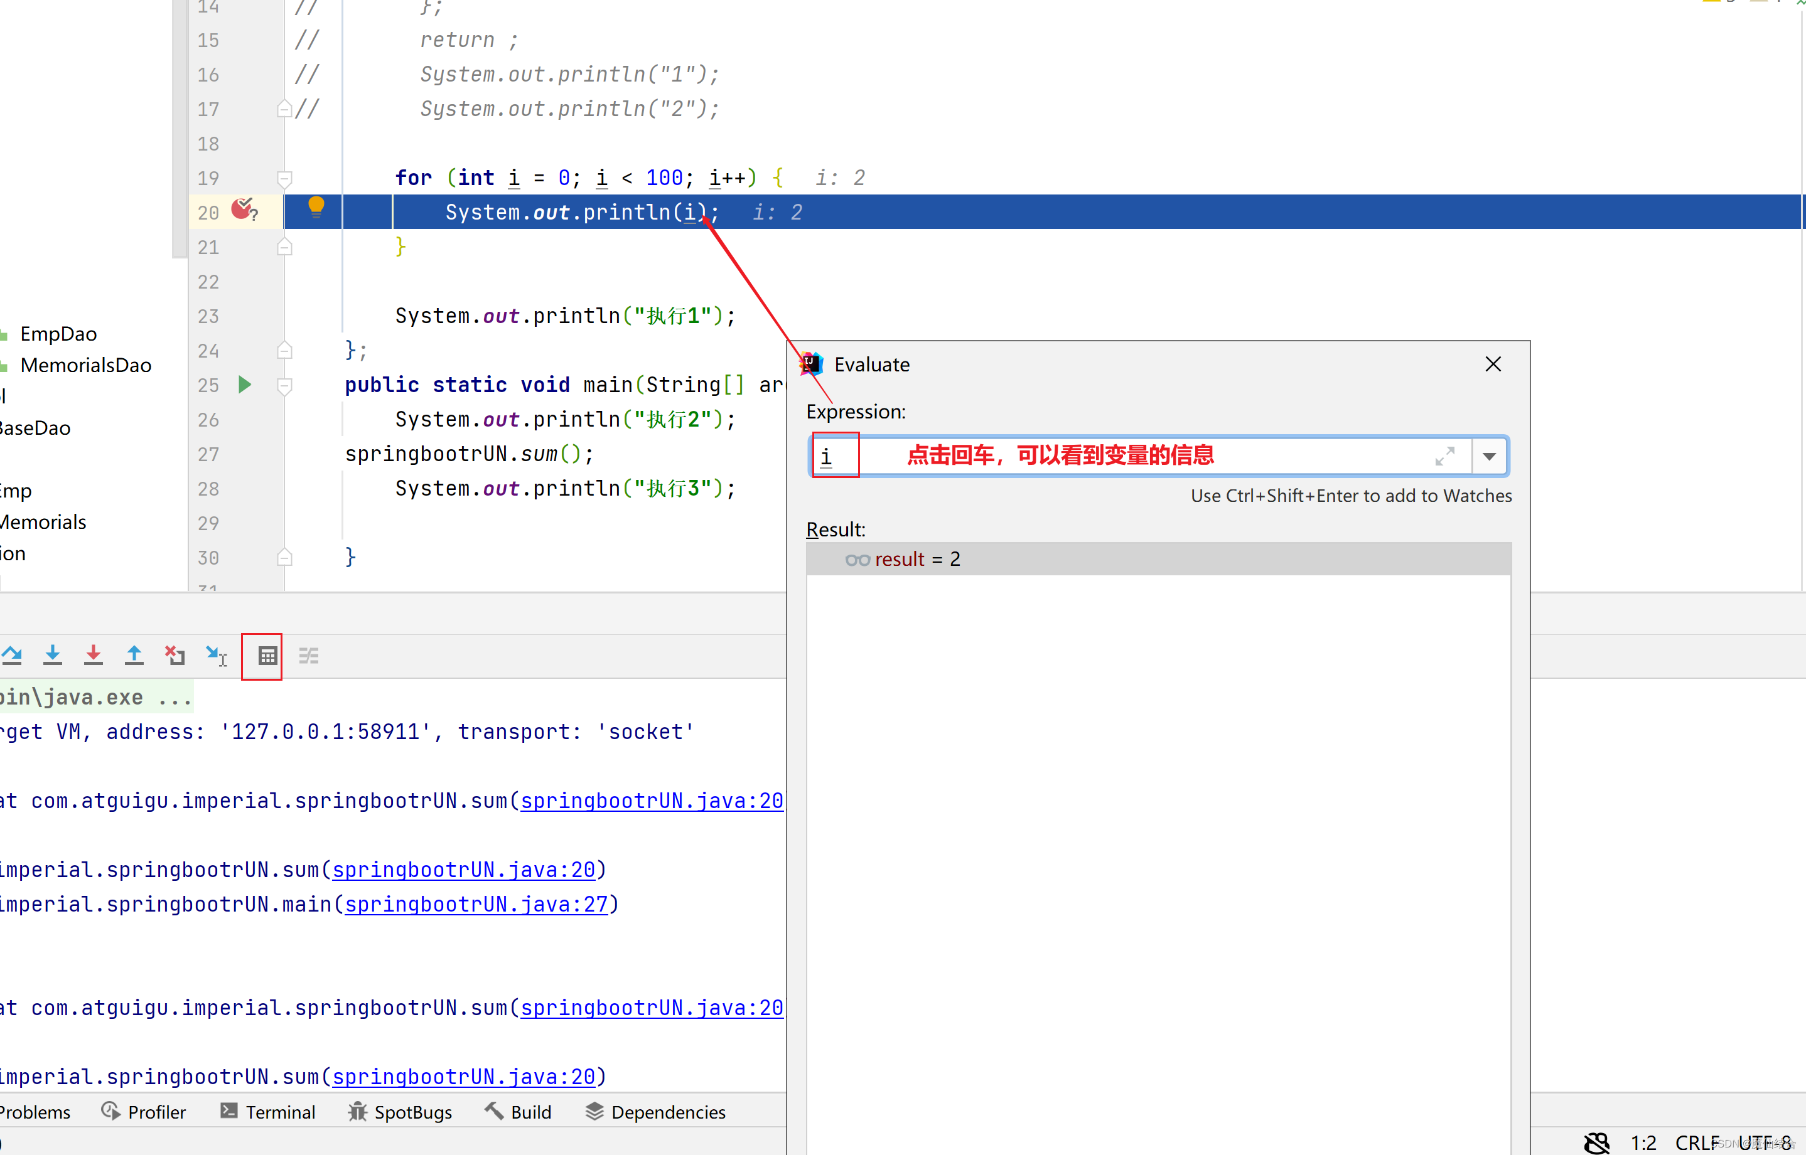Toggle fold marker at line 30
This screenshot has width=1806, height=1155.
click(284, 557)
